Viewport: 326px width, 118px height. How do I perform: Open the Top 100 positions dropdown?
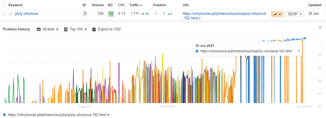(x=75, y=29)
